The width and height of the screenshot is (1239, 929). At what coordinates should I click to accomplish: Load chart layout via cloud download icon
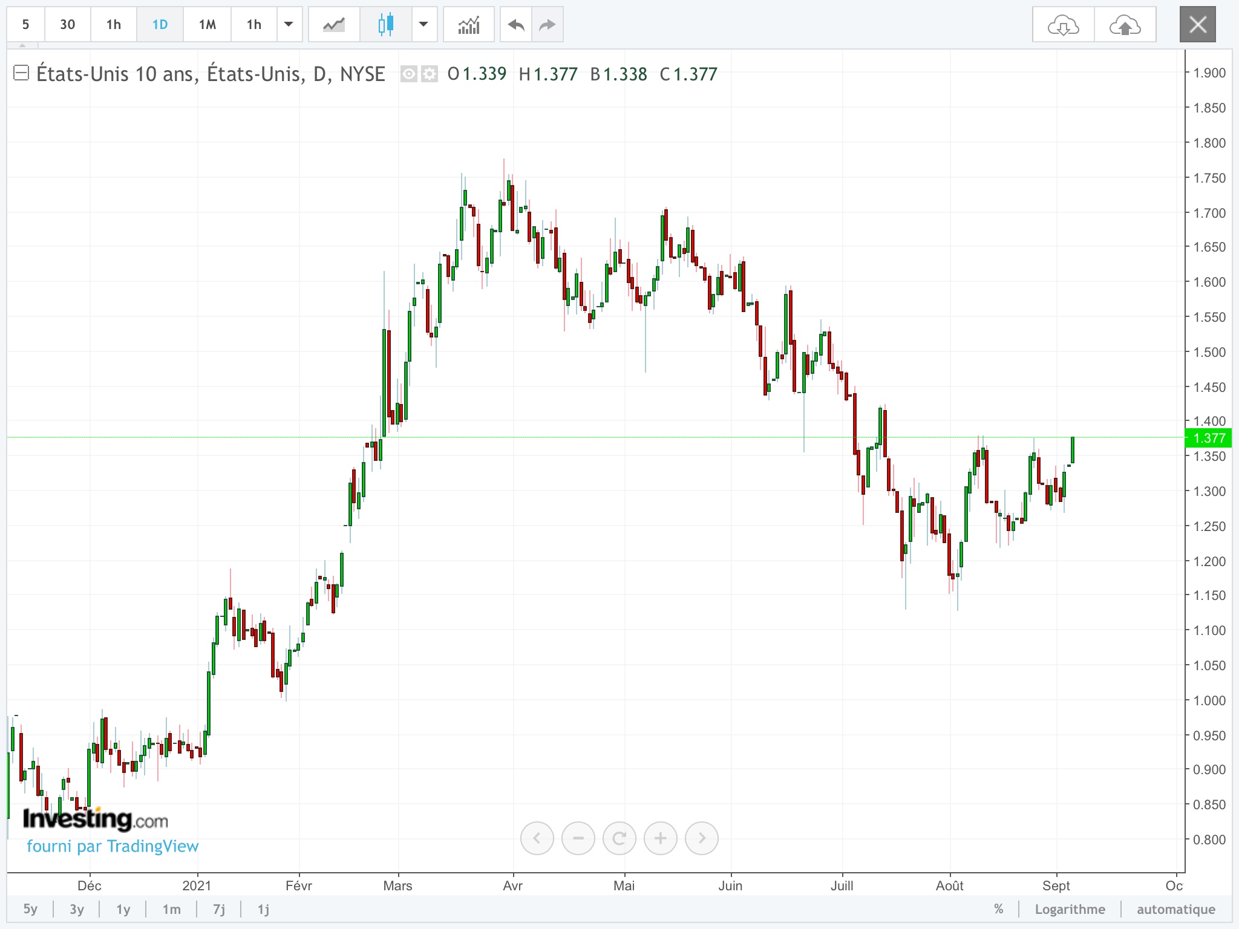(1063, 25)
